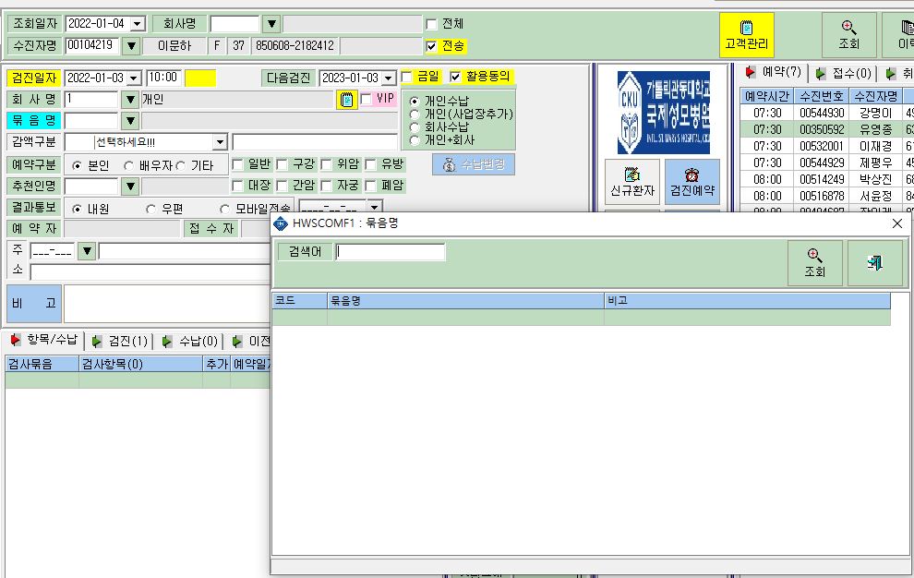This screenshot has width=914, height=578.
Task: Expand the 검진일자 date dropdown
Action: click(x=134, y=78)
